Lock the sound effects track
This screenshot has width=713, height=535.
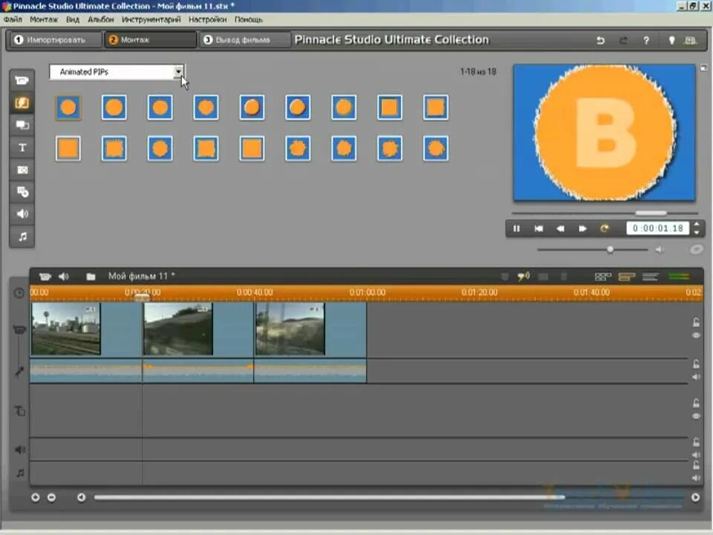tap(696, 442)
